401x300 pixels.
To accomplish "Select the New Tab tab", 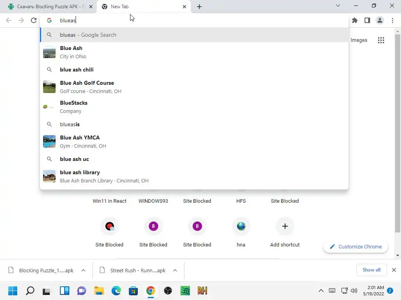I will 143,7.
